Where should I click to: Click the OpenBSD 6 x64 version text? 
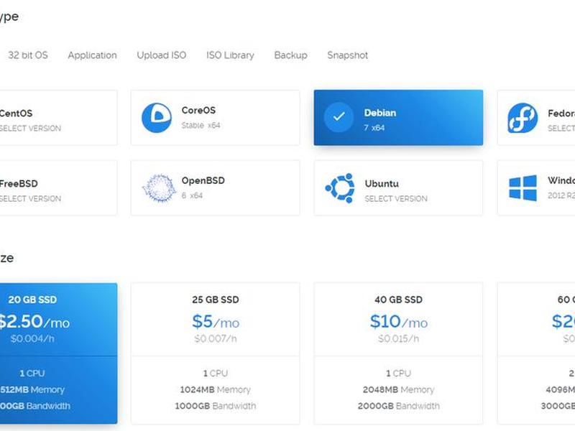[192, 195]
